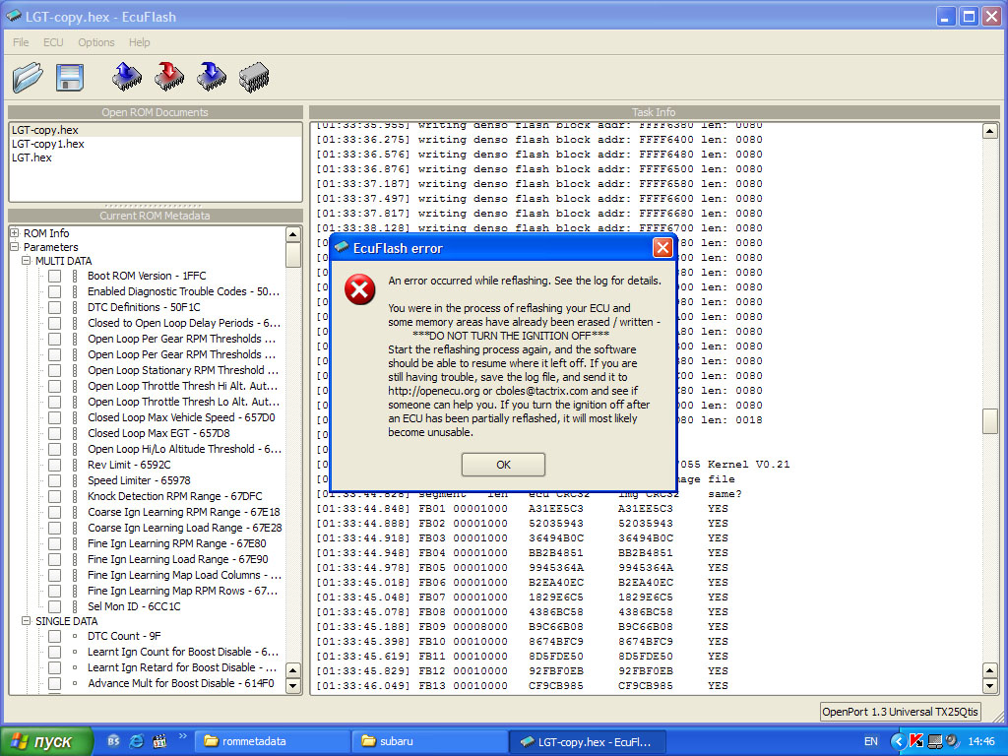Read from ECU (blue up arrow chip)
Image resolution: width=1008 pixels, height=756 pixels.
(x=127, y=77)
